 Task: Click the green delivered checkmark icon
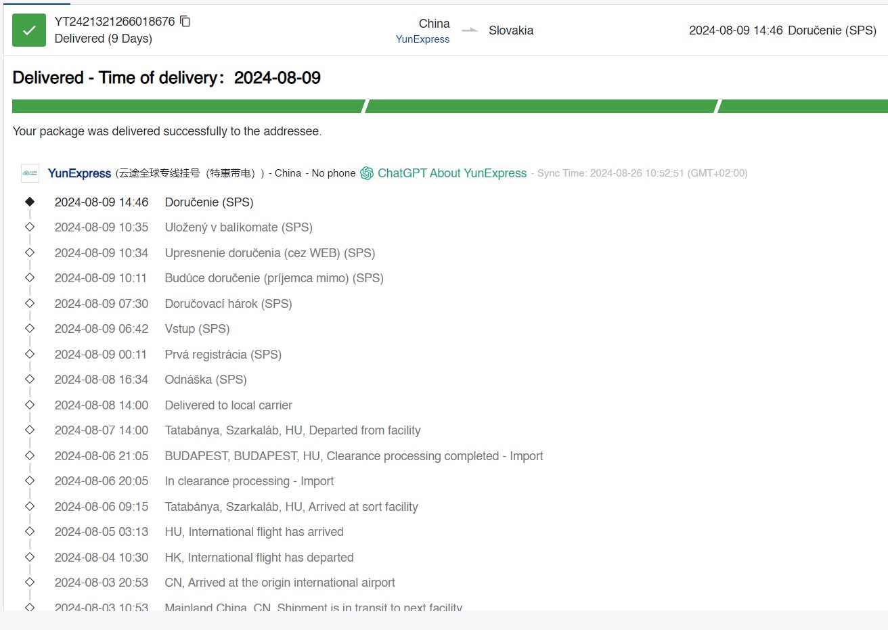(29, 30)
